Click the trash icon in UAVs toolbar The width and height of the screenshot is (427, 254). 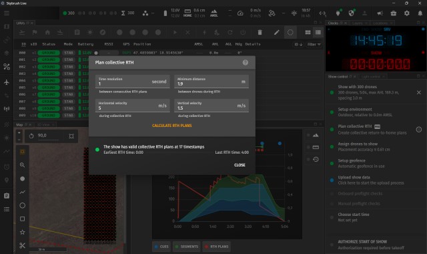point(260,33)
